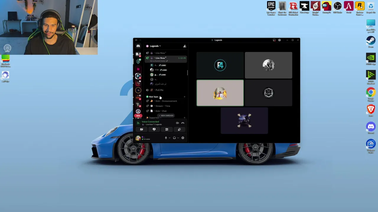Deafen with the headphones icon
The width and height of the screenshot is (378, 212).
point(174,138)
